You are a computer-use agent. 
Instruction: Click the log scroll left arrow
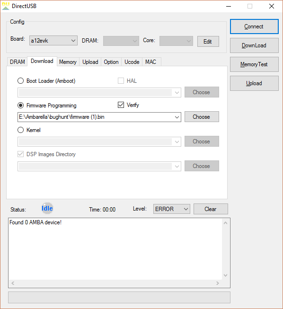13,283
